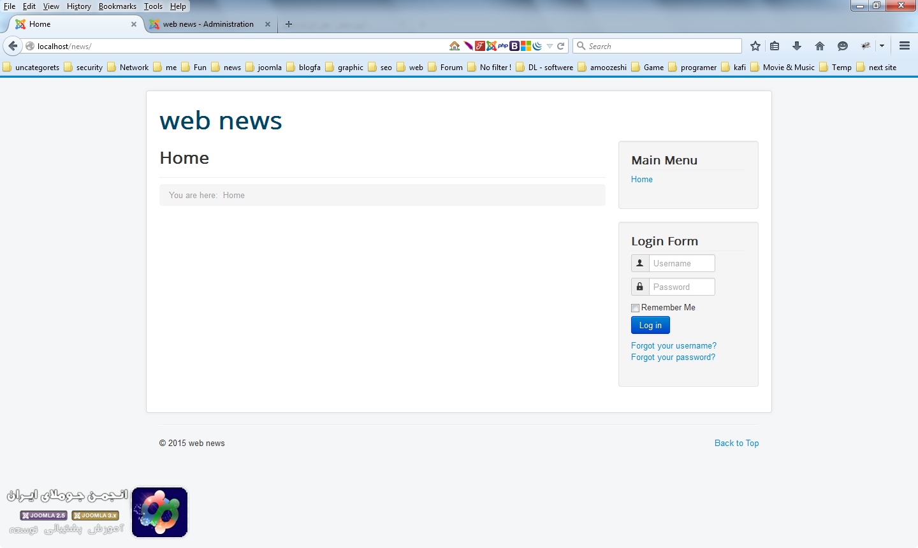Viewport: 918px width, 548px height.
Task: Click the Username input field
Action: (681, 263)
